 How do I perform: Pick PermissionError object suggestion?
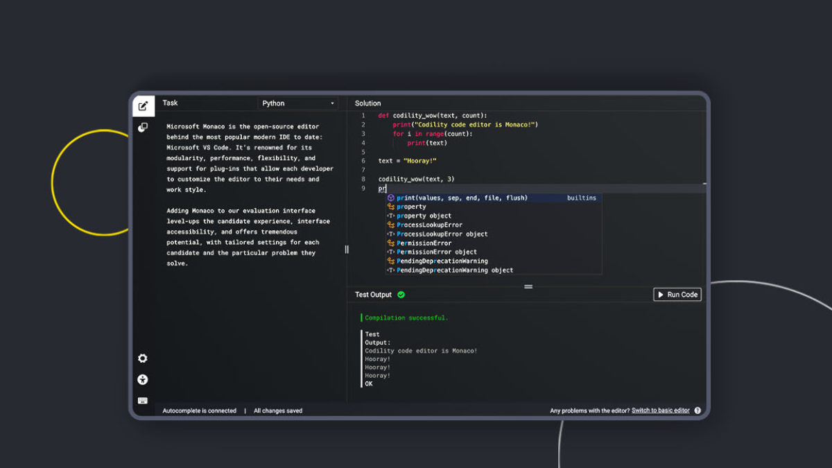click(x=494, y=252)
